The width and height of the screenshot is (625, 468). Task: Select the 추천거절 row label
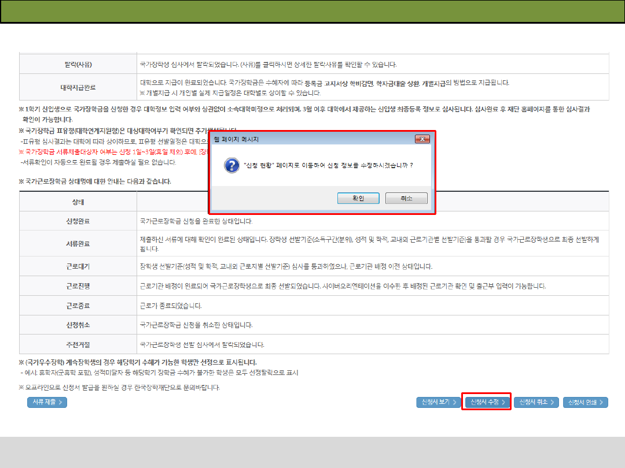point(78,345)
